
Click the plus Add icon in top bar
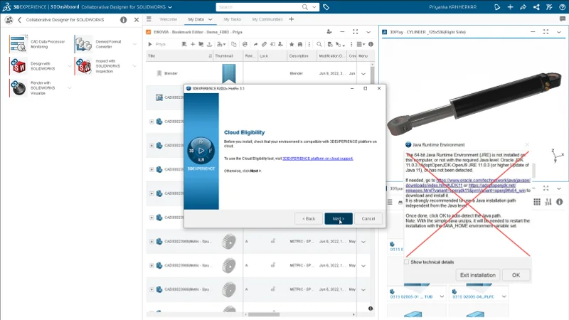pyautogui.click(x=510, y=7)
